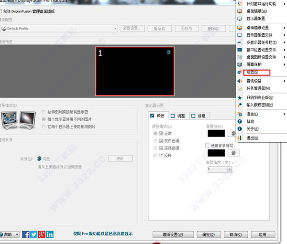The height and width of the screenshot is (244, 287).
Task: Click the 桌面图标设置文件 grid icon
Action: click(240, 57)
